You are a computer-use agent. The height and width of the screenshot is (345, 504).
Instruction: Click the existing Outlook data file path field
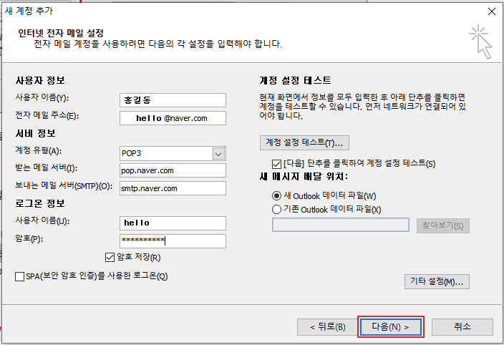point(341,225)
